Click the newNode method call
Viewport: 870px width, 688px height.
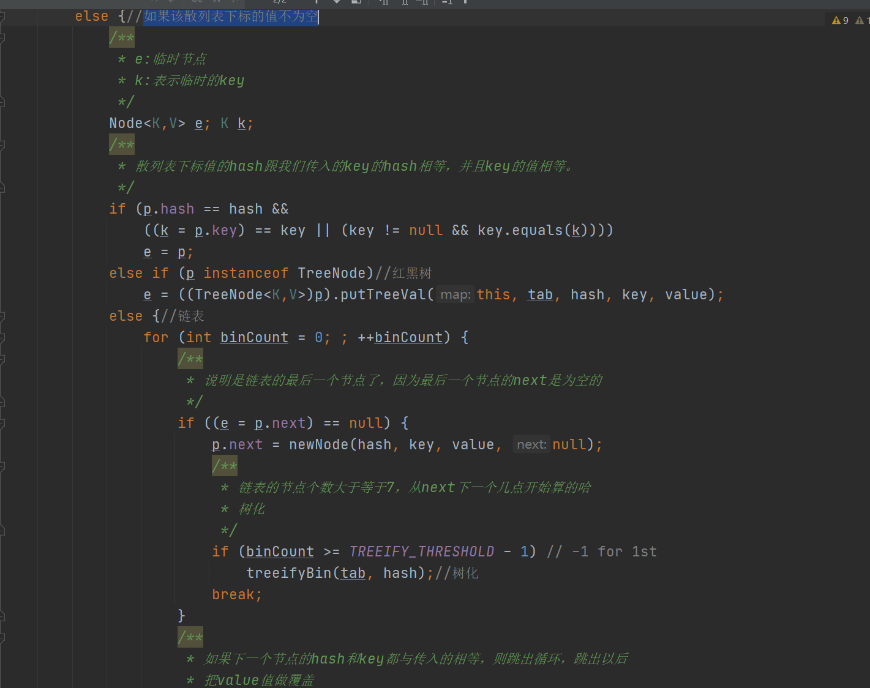coord(319,445)
